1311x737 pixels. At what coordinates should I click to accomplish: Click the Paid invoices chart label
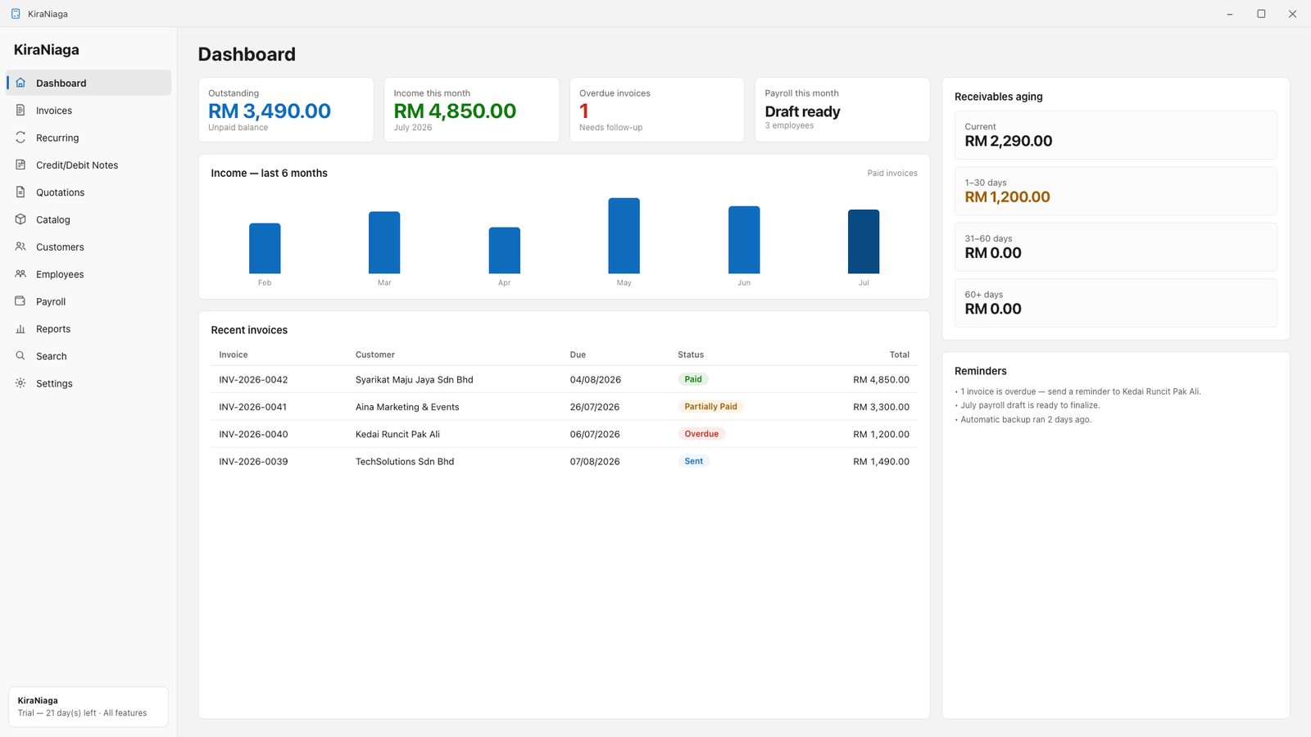(892, 173)
